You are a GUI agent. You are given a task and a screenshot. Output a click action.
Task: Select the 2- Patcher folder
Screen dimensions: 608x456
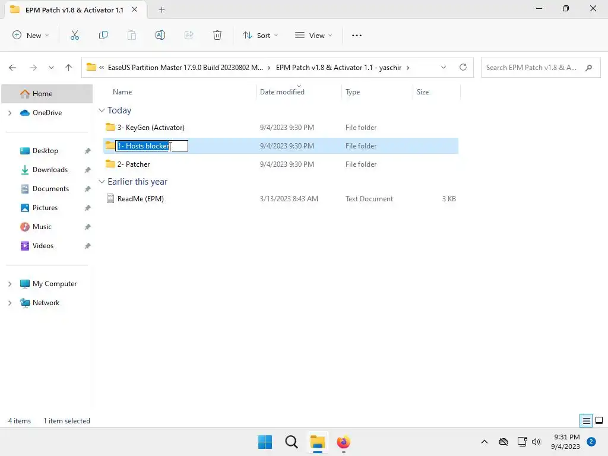(x=281, y=164)
